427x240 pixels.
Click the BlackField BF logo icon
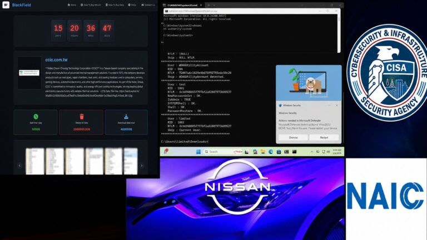(x=6, y=4)
